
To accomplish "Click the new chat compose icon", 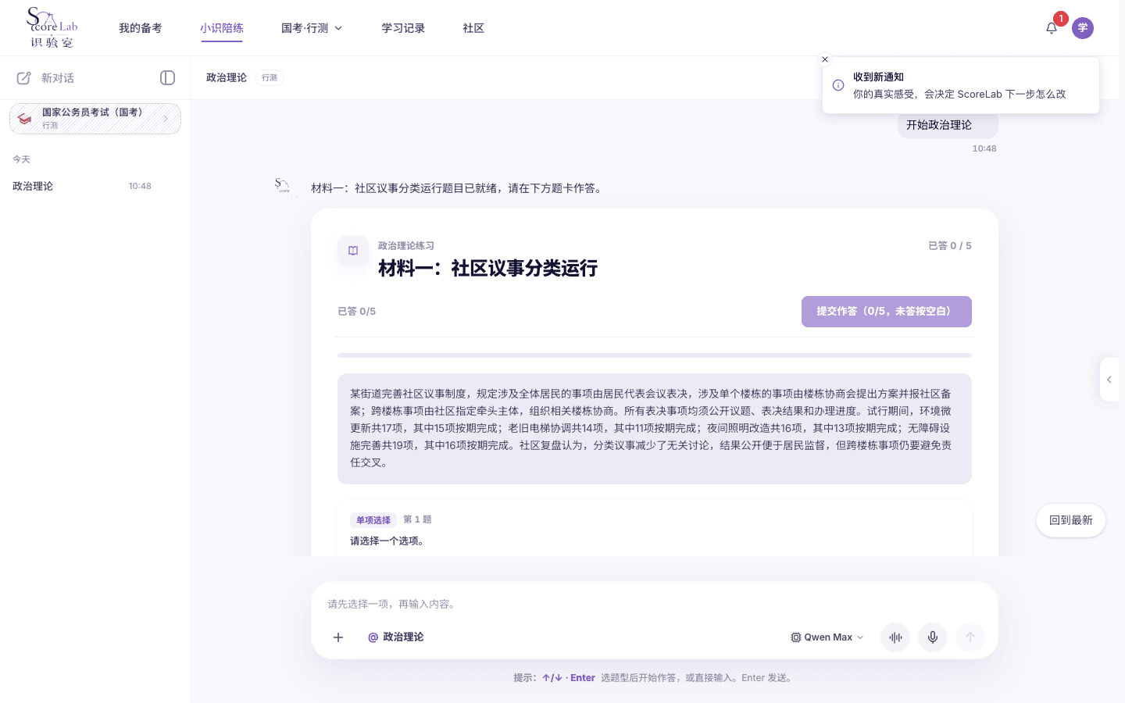I will coord(24,78).
